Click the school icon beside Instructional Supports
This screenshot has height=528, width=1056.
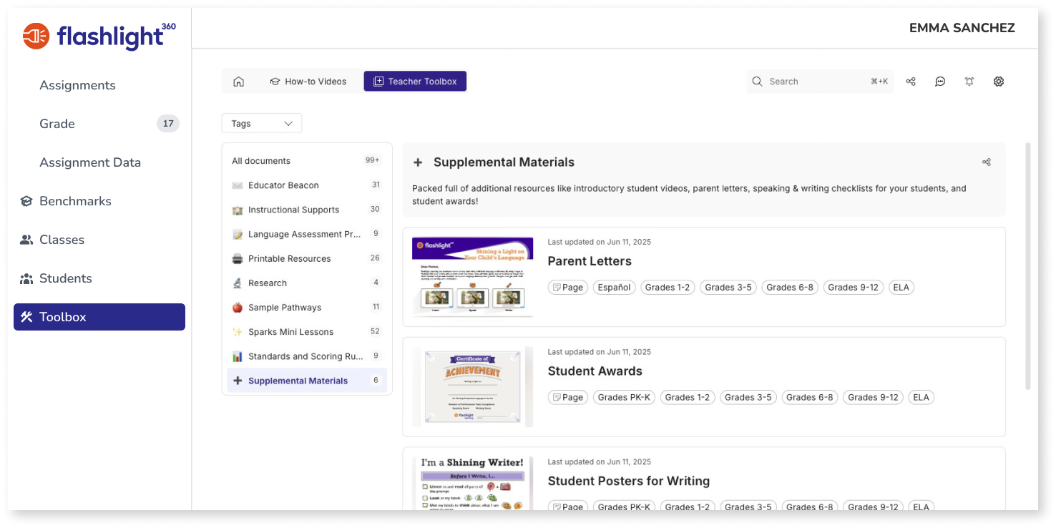tap(238, 210)
